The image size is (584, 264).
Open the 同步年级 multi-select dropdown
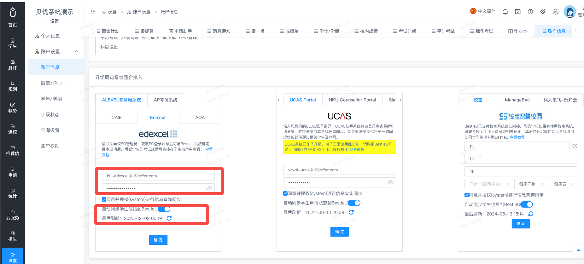click(488, 184)
